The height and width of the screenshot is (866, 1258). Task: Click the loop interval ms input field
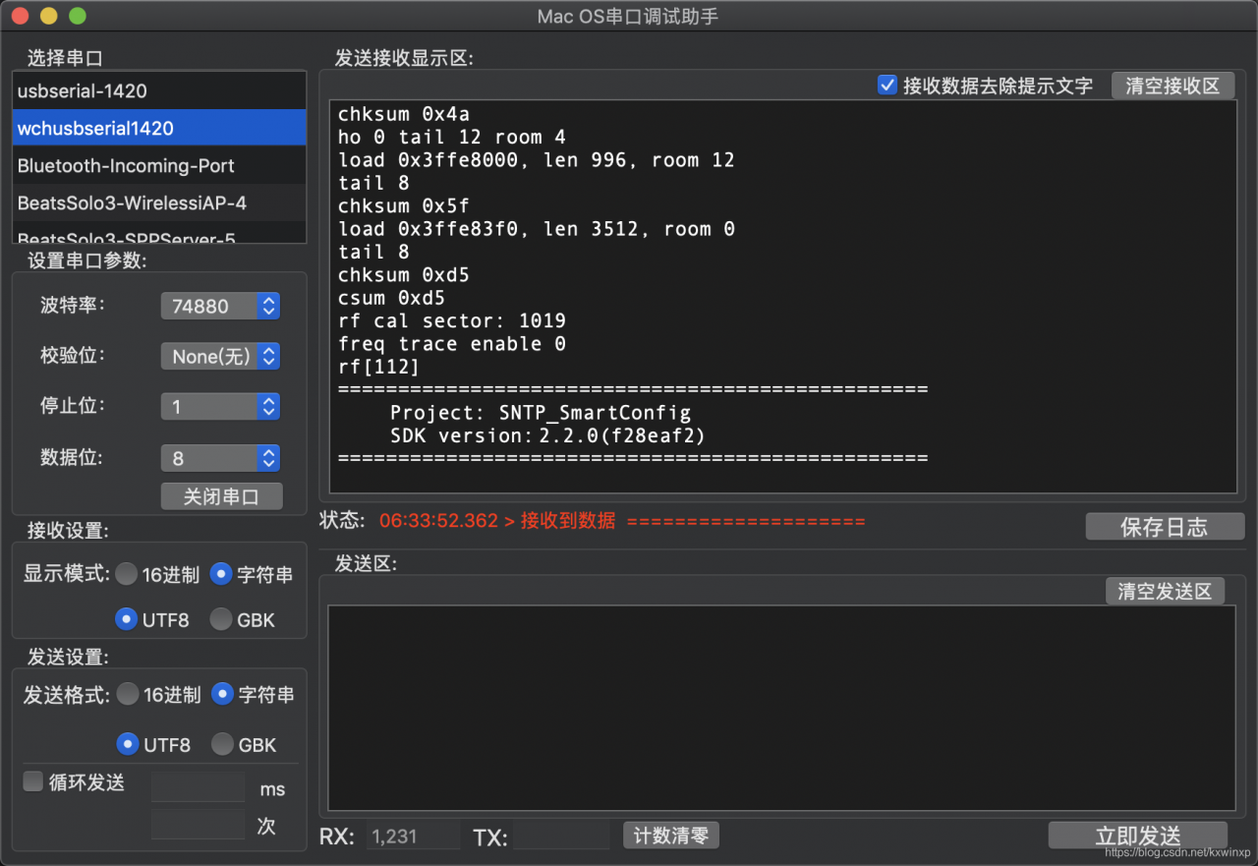click(x=198, y=786)
